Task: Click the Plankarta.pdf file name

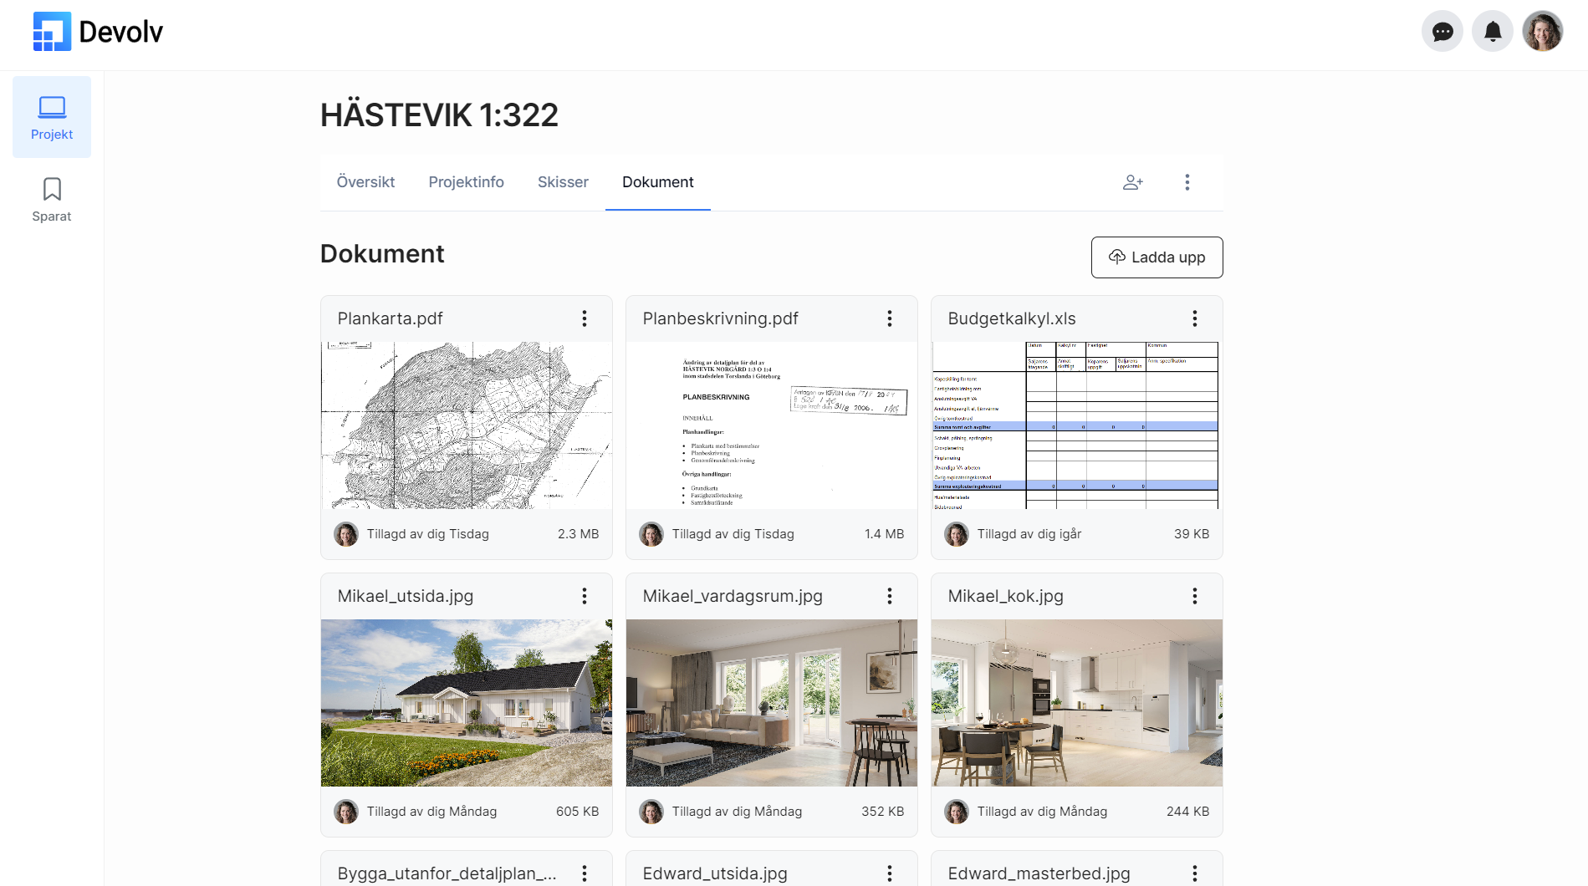Action: click(x=391, y=318)
